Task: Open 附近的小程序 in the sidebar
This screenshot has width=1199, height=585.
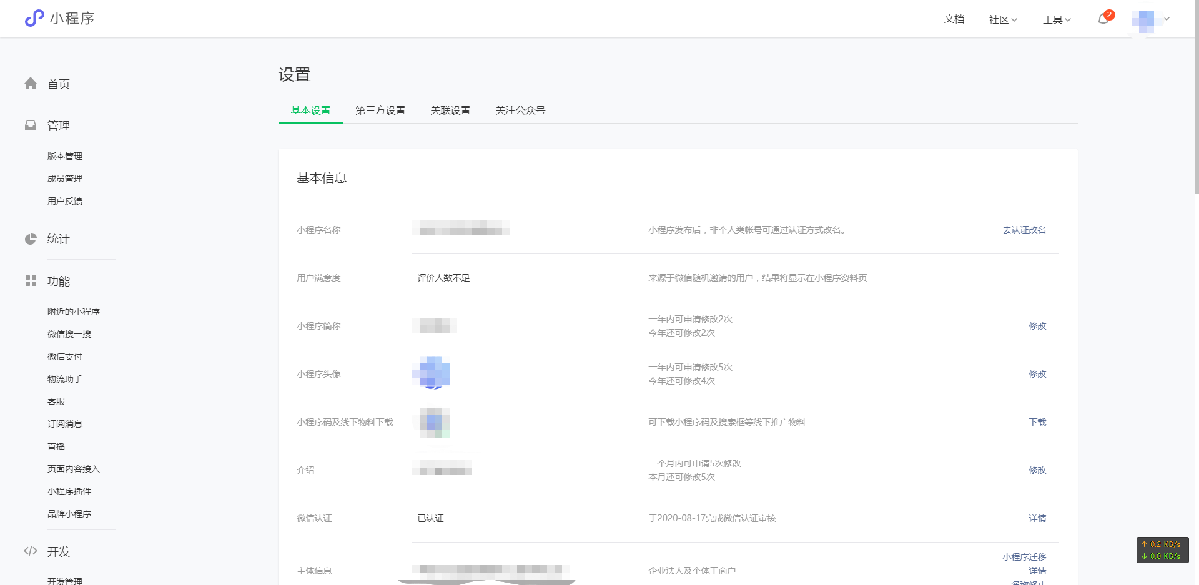Action: pos(74,312)
